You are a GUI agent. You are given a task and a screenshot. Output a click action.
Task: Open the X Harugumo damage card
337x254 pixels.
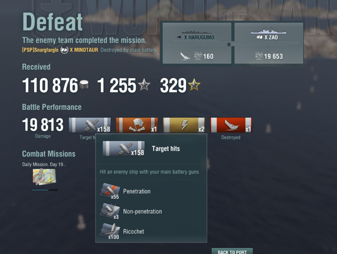pyautogui.click(x=197, y=43)
